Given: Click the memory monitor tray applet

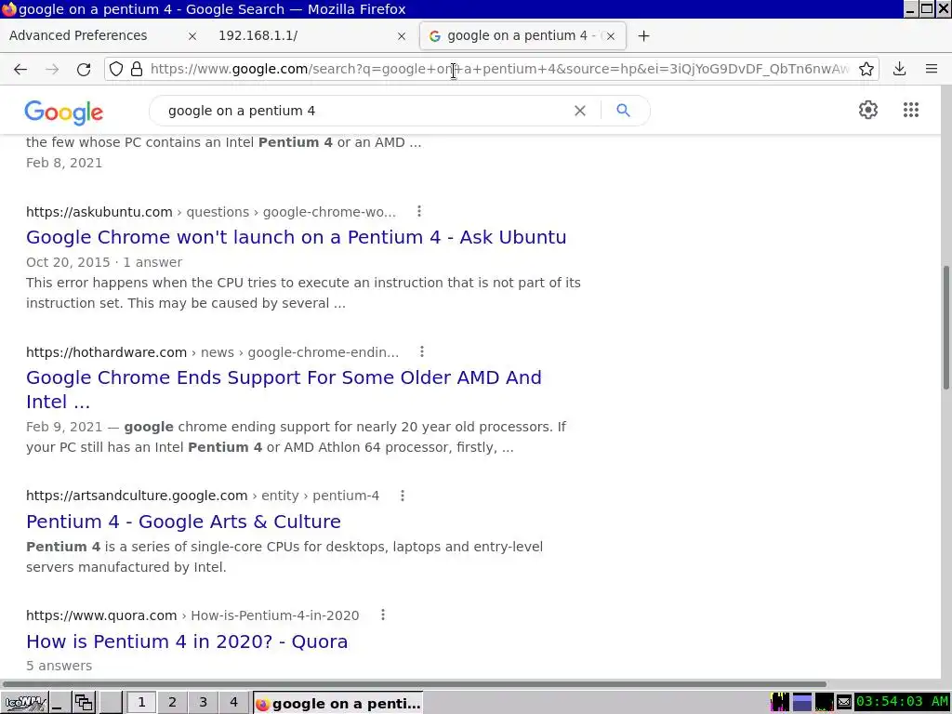Looking at the screenshot, I should pos(802,703).
